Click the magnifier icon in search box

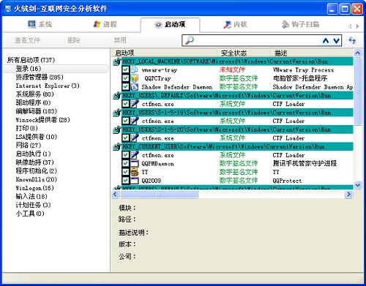point(189,40)
